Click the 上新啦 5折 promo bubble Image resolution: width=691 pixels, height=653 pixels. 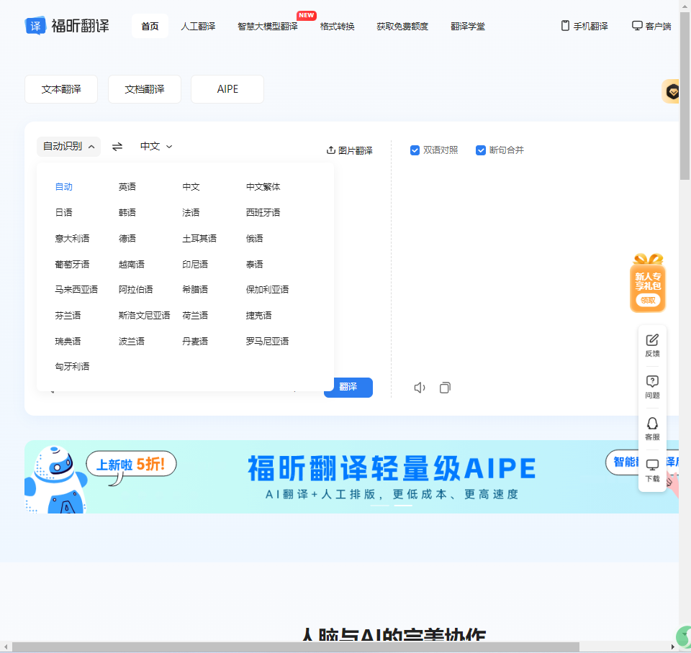click(x=131, y=464)
